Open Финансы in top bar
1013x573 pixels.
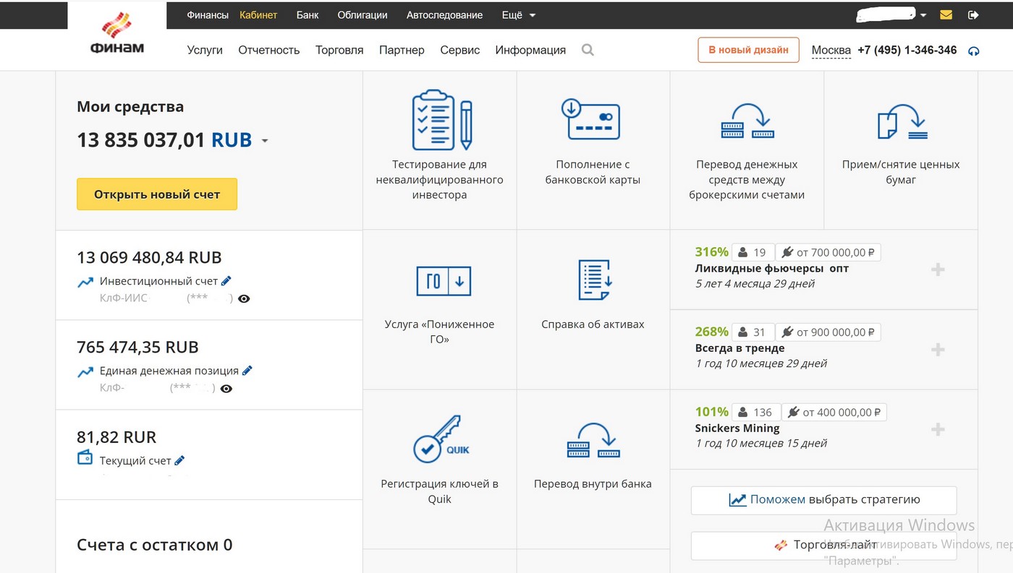(x=208, y=14)
